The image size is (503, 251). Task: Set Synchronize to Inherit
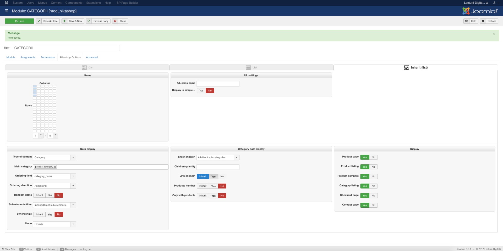pos(39,214)
